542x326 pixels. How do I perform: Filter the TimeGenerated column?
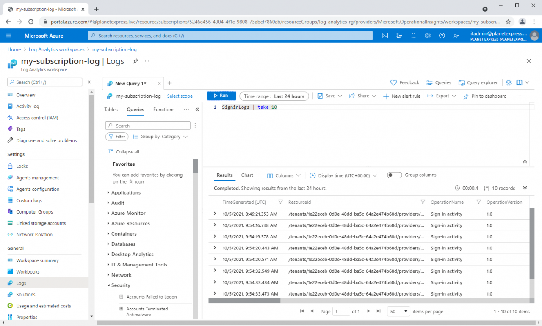(x=280, y=202)
